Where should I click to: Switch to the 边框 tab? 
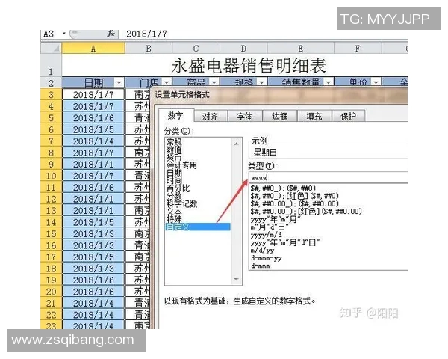[279, 116]
